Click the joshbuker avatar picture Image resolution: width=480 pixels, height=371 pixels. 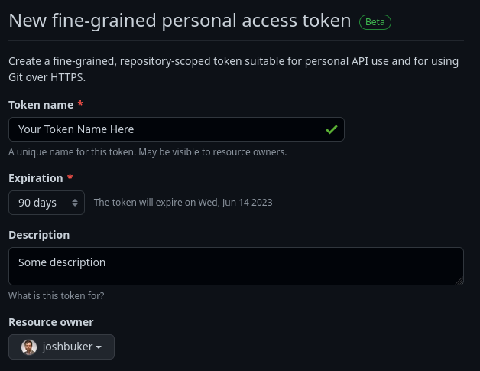(x=29, y=347)
